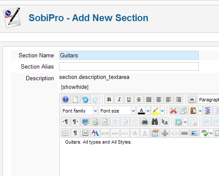Click the print icon in editor toolbar
219x176 pixels.
pos(145,122)
